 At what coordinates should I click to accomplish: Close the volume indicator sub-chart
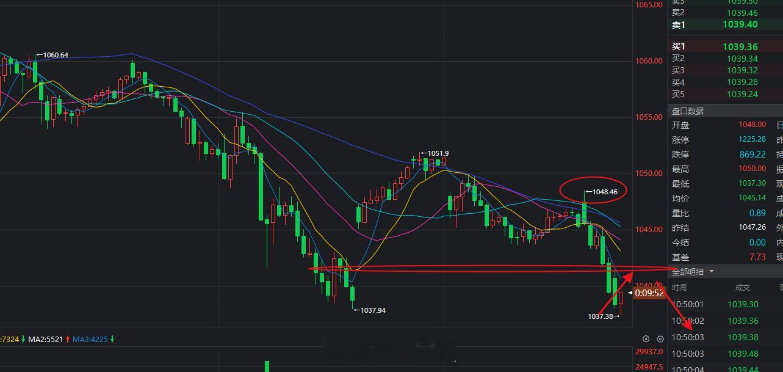click(x=646, y=339)
